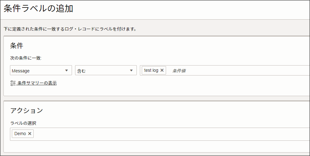Click the sliders icon beside 条件サマリーの表示
The image size is (310, 156).
coord(13,83)
